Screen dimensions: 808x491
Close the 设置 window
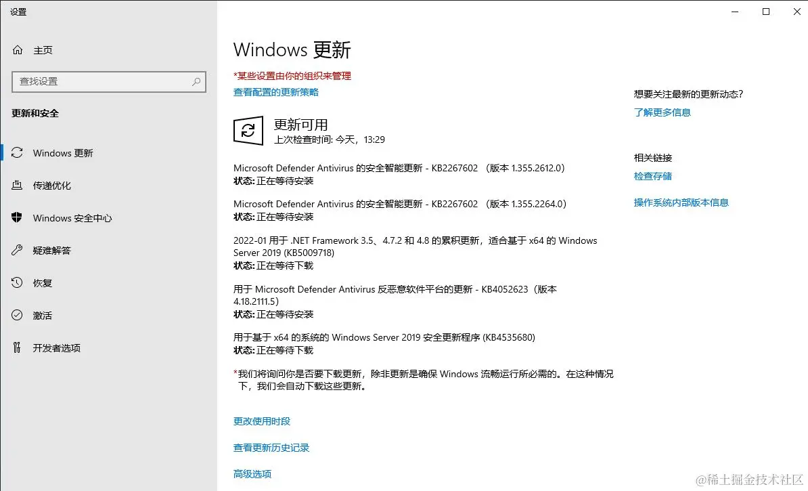click(x=796, y=12)
